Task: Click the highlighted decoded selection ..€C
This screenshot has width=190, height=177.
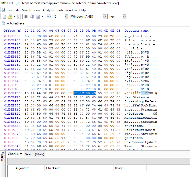Action: click(145, 93)
